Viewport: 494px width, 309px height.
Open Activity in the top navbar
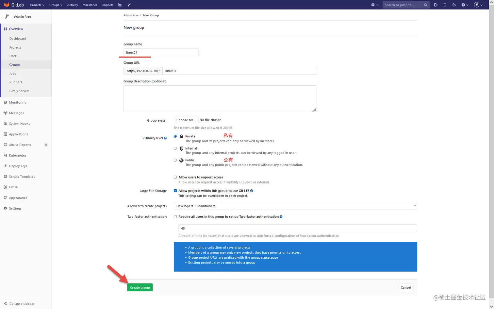tap(73, 5)
